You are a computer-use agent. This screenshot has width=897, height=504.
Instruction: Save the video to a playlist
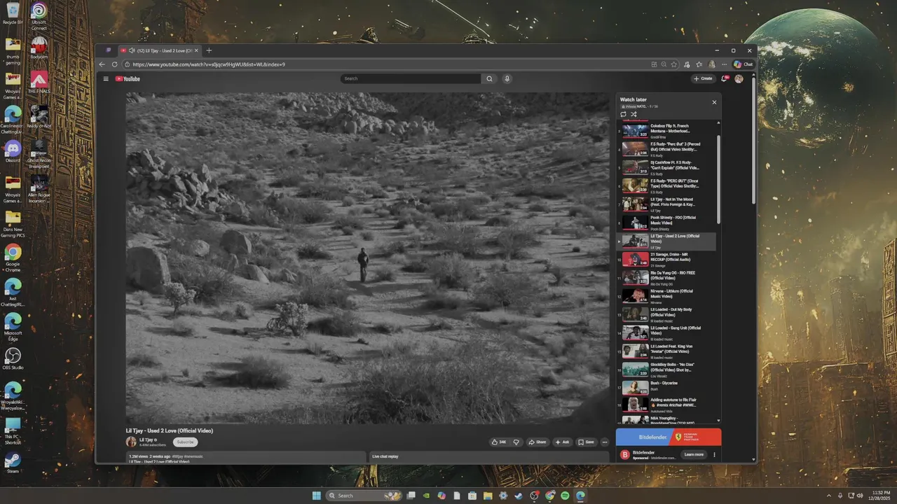click(586, 442)
